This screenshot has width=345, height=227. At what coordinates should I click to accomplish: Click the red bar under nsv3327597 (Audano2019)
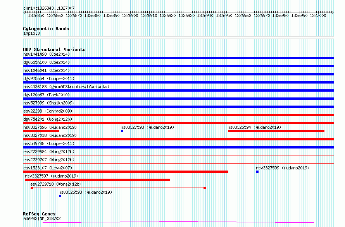(98, 180)
